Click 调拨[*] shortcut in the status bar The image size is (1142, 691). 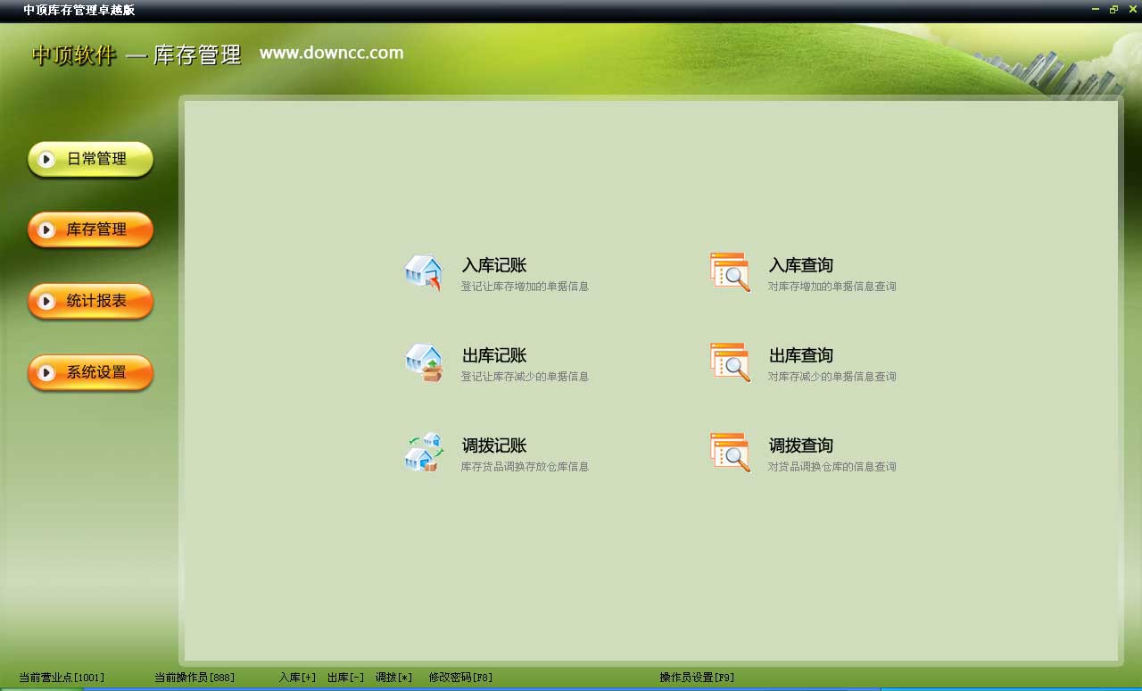pyautogui.click(x=393, y=677)
